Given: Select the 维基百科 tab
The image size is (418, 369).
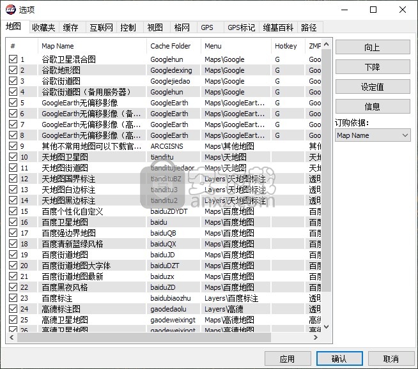Looking at the screenshot, I should [x=278, y=27].
